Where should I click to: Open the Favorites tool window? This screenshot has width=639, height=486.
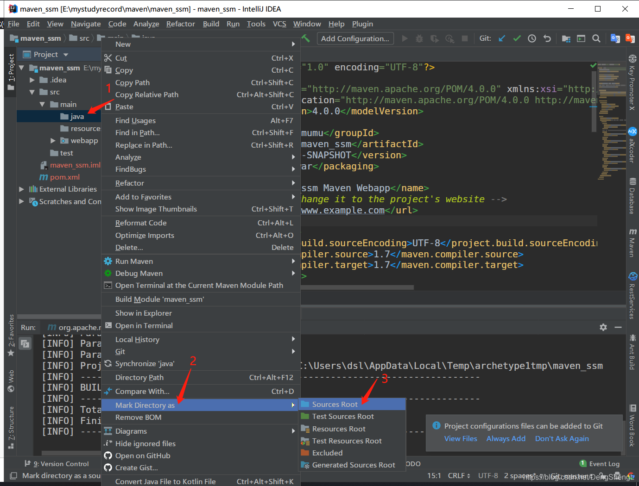coord(11,336)
